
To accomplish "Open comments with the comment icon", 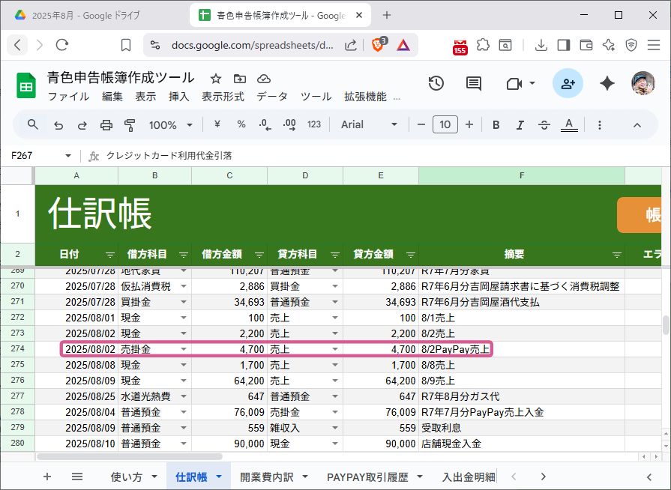I will [473, 84].
